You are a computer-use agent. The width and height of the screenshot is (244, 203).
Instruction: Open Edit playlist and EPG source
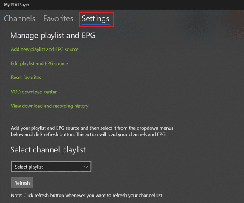(39, 63)
